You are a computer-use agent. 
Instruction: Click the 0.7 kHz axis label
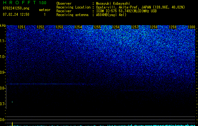coord(3,104)
